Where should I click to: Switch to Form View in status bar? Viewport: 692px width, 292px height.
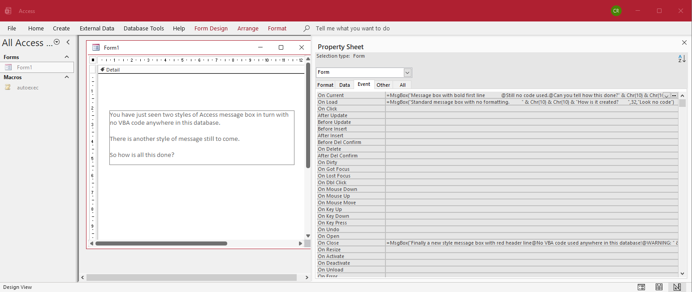[641, 287]
